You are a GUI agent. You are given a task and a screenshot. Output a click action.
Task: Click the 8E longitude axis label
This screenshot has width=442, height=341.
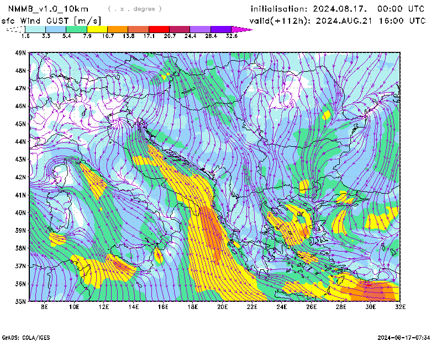[45, 306]
